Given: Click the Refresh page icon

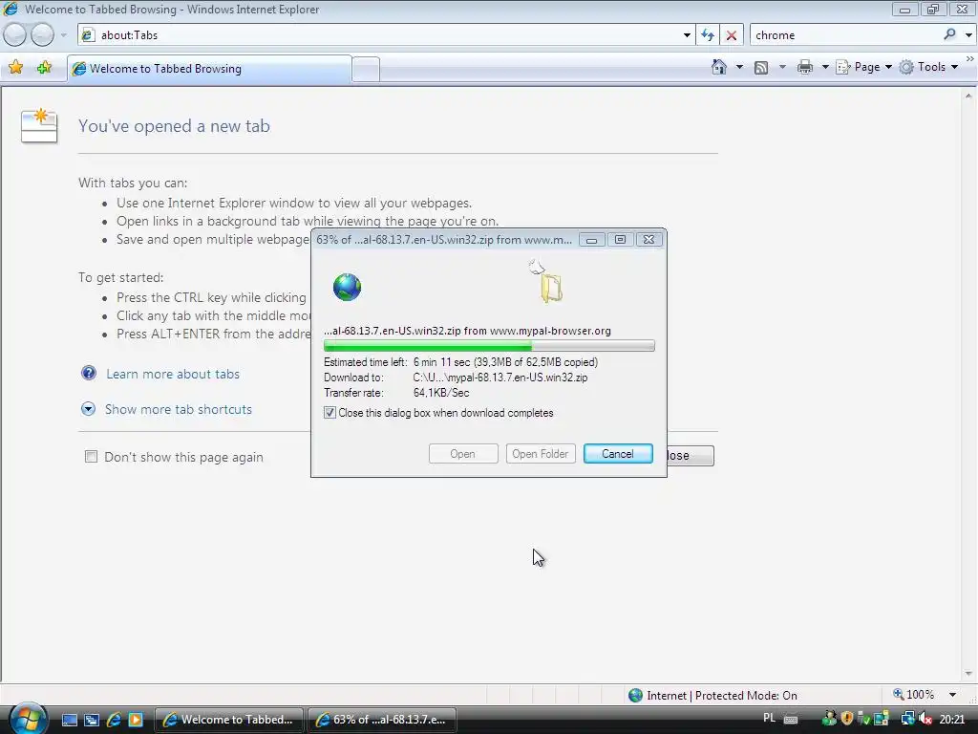Looking at the screenshot, I should [x=708, y=35].
